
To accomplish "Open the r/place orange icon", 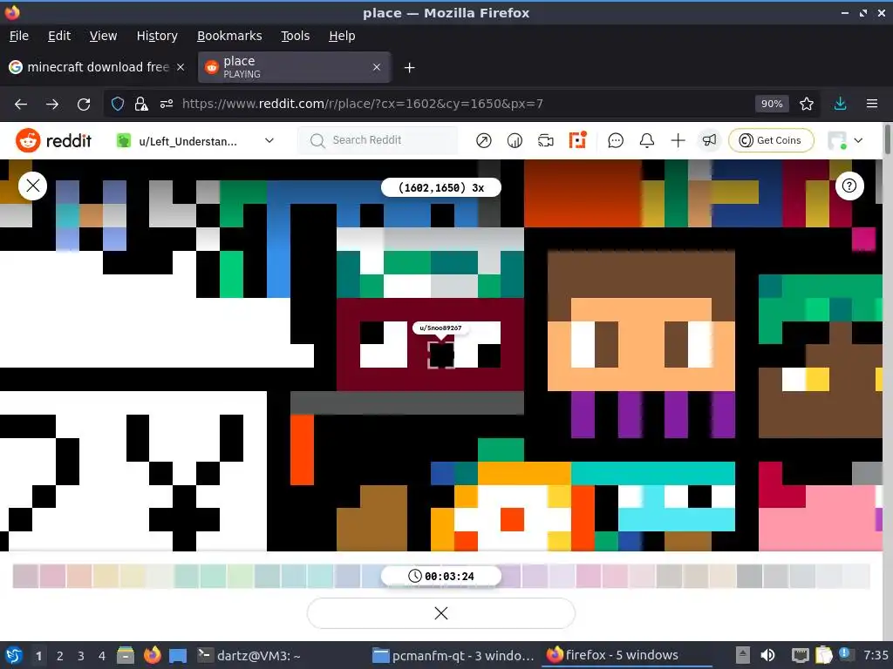I will point(577,140).
